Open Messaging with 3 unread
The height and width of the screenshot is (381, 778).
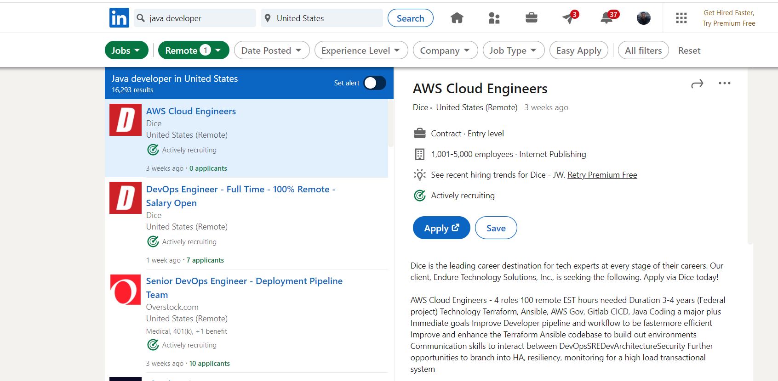point(569,17)
